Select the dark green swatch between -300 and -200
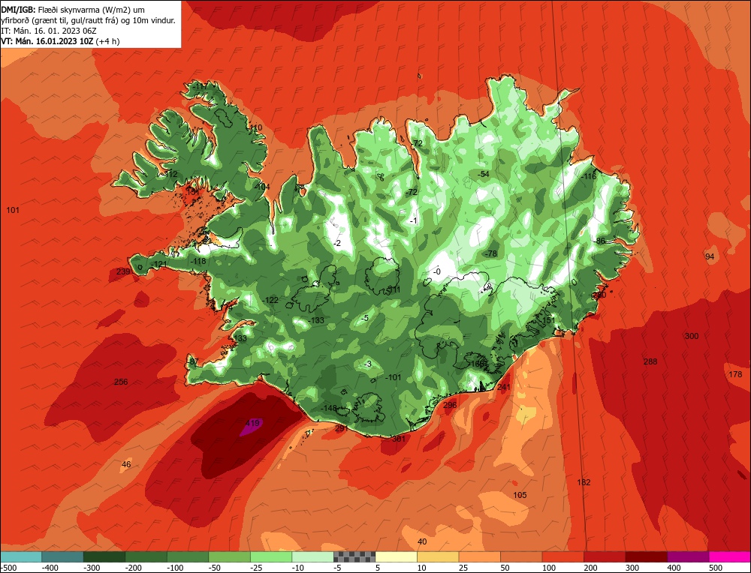 [104, 556]
